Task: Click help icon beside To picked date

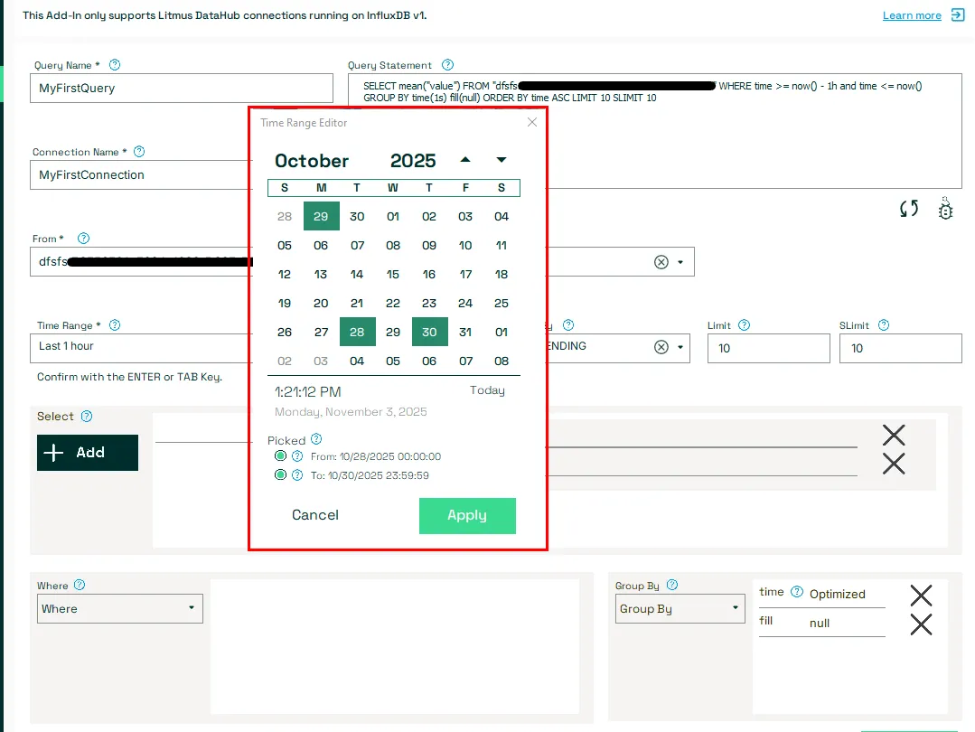Action: click(x=297, y=475)
